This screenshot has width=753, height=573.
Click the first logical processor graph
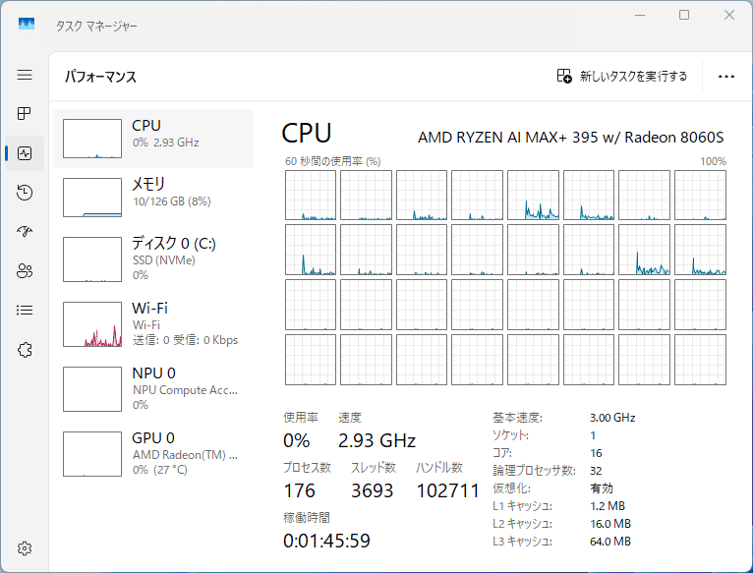coord(311,195)
